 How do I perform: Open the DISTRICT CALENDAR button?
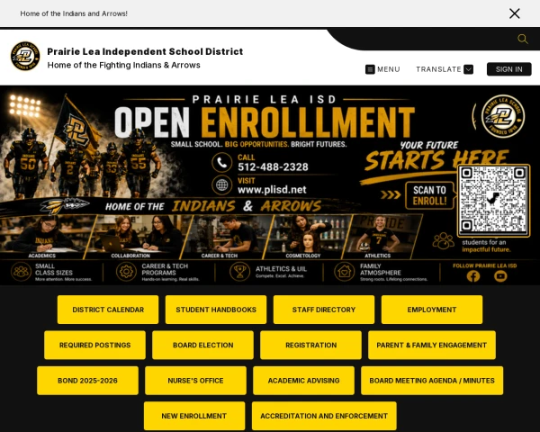tap(108, 310)
